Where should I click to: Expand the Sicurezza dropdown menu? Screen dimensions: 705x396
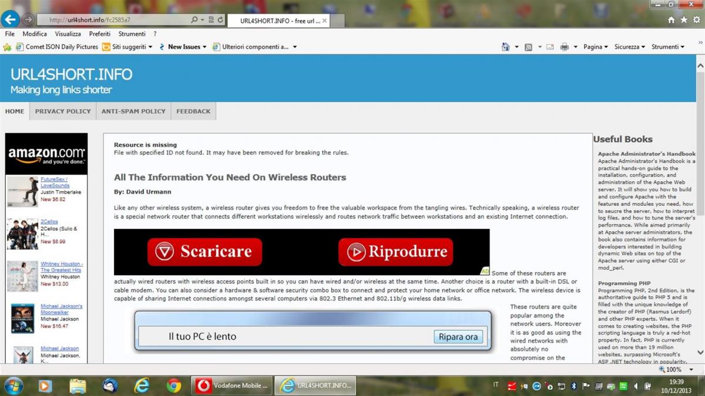pyautogui.click(x=629, y=47)
